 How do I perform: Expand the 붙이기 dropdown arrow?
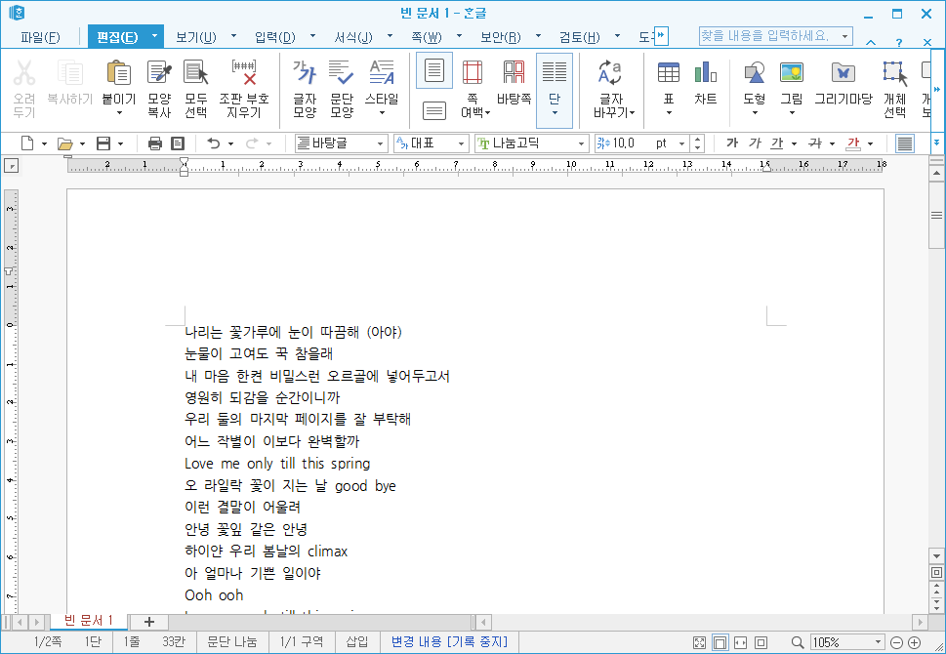pos(119,113)
